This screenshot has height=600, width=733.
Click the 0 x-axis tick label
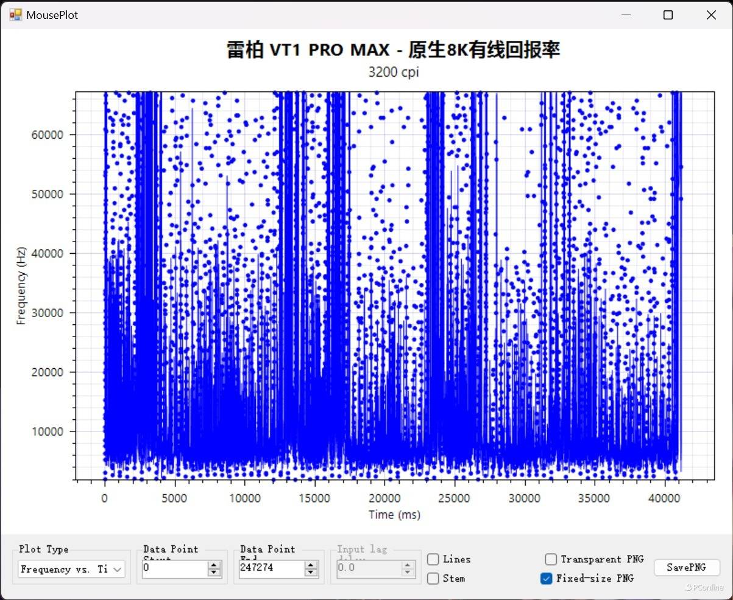[x=105, y=498]
